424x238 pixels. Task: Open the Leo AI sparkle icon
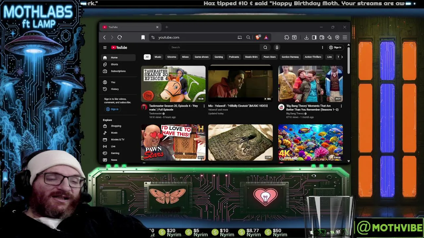tap(329, 37)
